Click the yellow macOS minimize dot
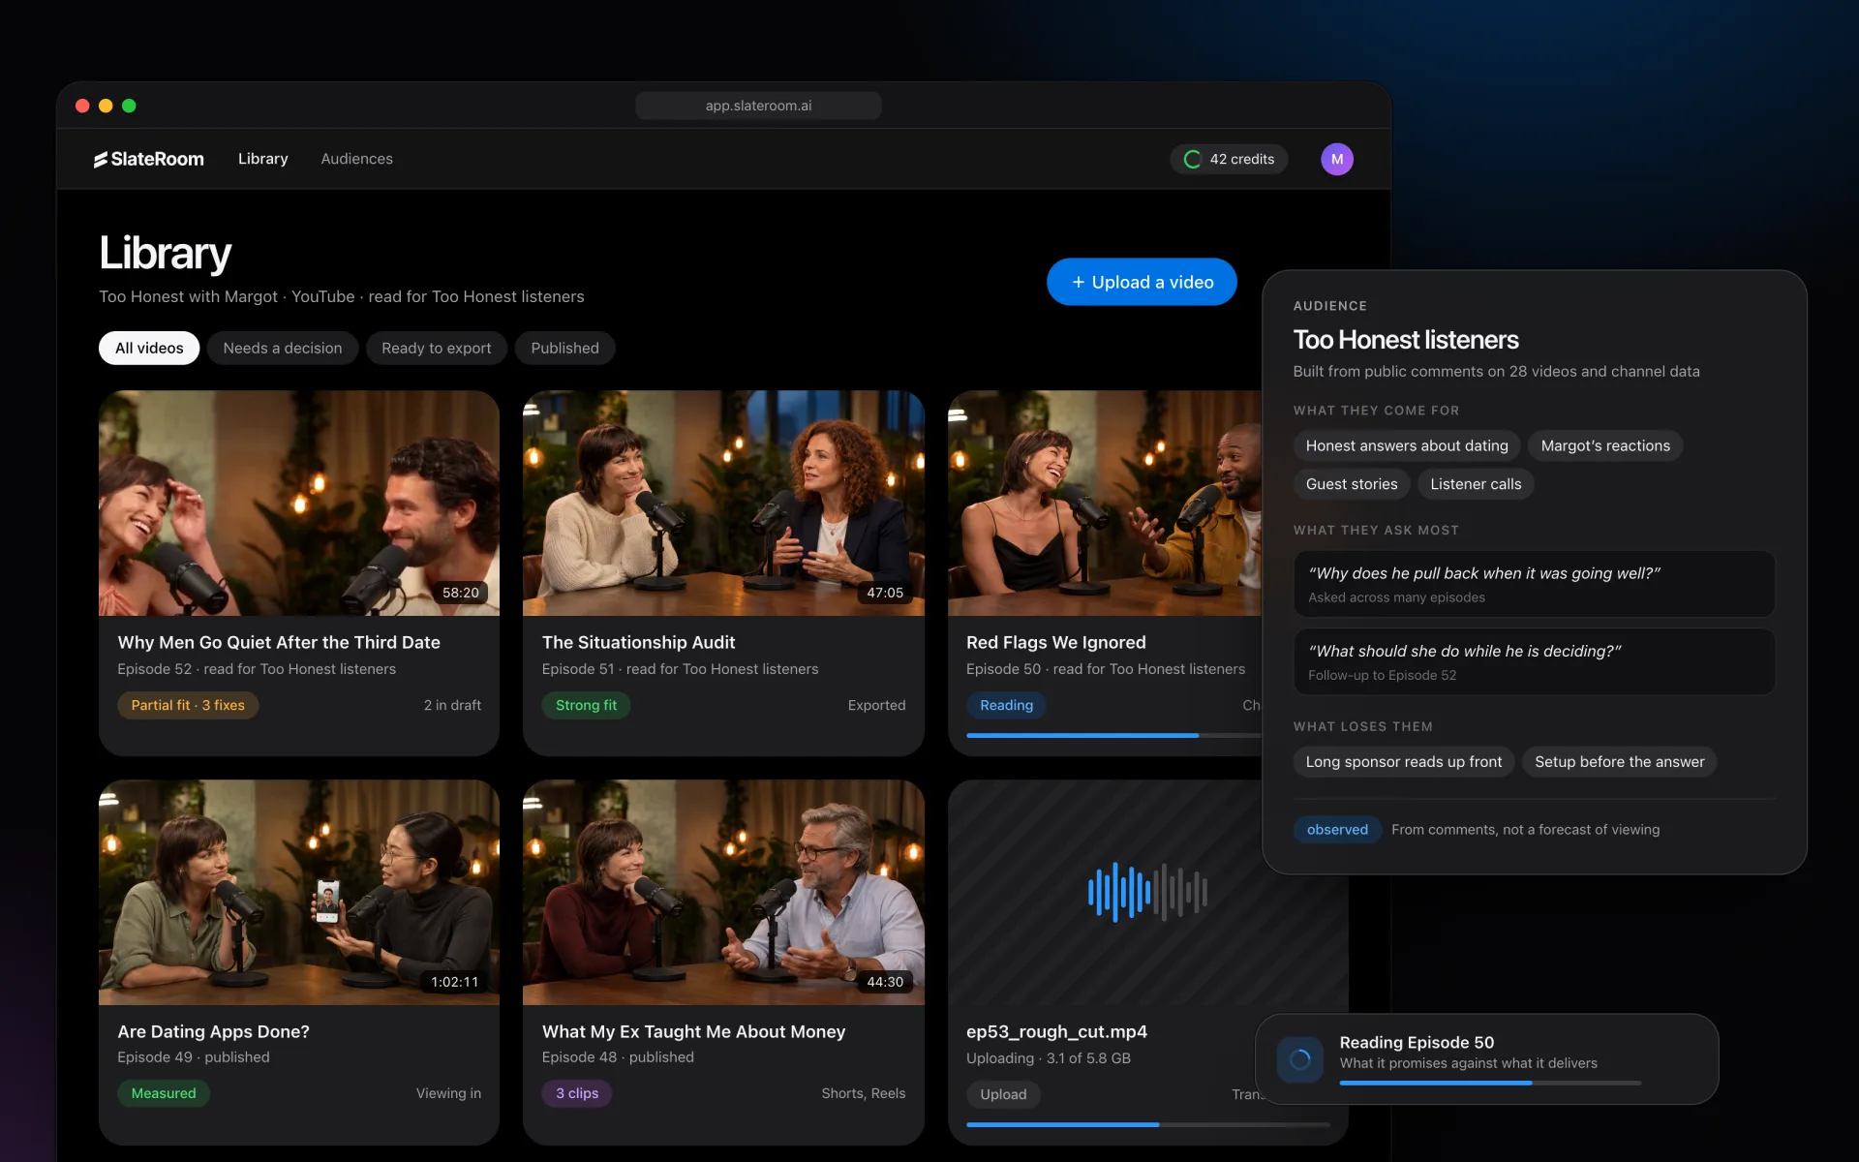Image resolution: width=1859 pixels, height=1162 pixels. coord(106,106)
